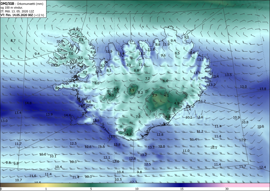Viewport: 270px width, 191px height.
Task: Click the 7.3 value in north Iceland
Action: 129,65
